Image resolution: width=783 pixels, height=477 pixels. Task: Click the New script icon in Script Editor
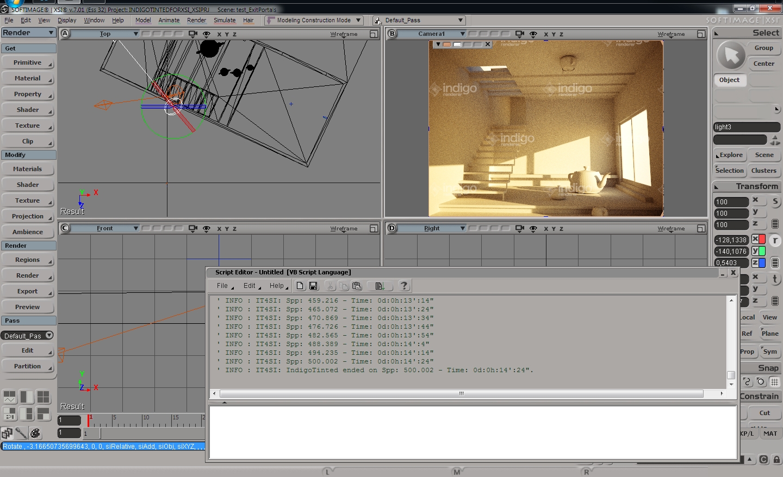coord(300,286)
